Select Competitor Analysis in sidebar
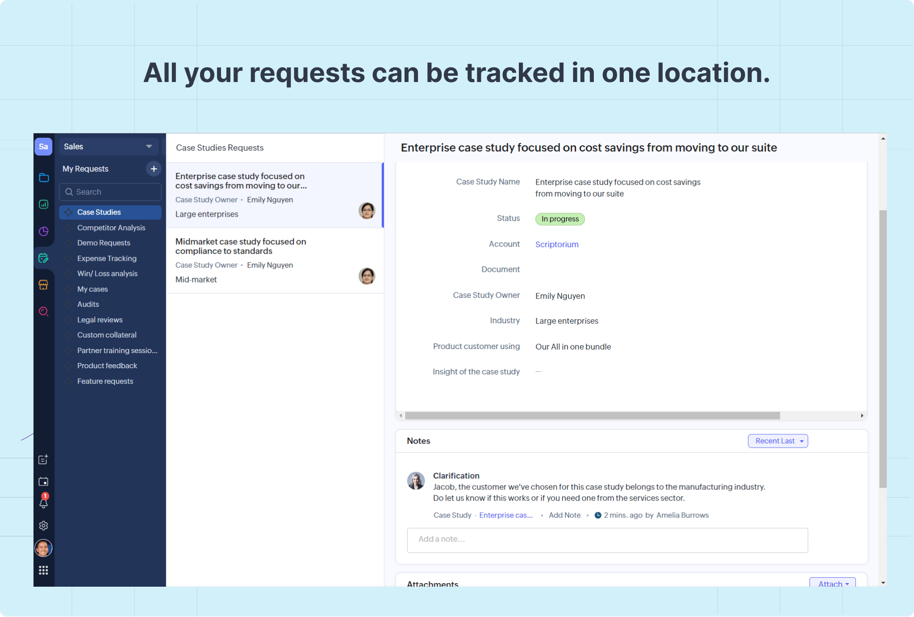The height and width of the screenshot is (617, 914). 111,228
